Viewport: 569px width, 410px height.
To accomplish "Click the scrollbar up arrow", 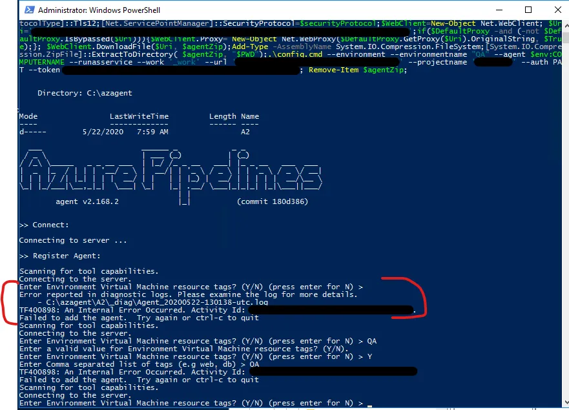I will 565,26.
